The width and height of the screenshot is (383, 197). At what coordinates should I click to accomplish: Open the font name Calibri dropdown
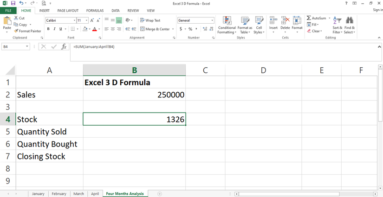click(74, 20)
